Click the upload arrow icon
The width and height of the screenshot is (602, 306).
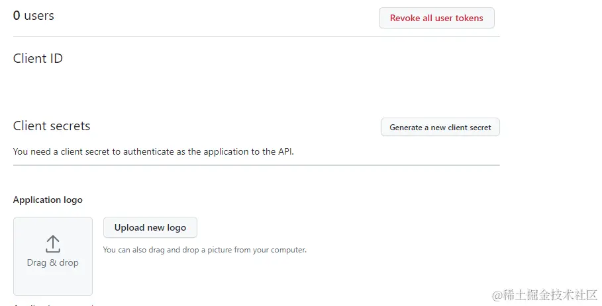click(x=53, y=244)
